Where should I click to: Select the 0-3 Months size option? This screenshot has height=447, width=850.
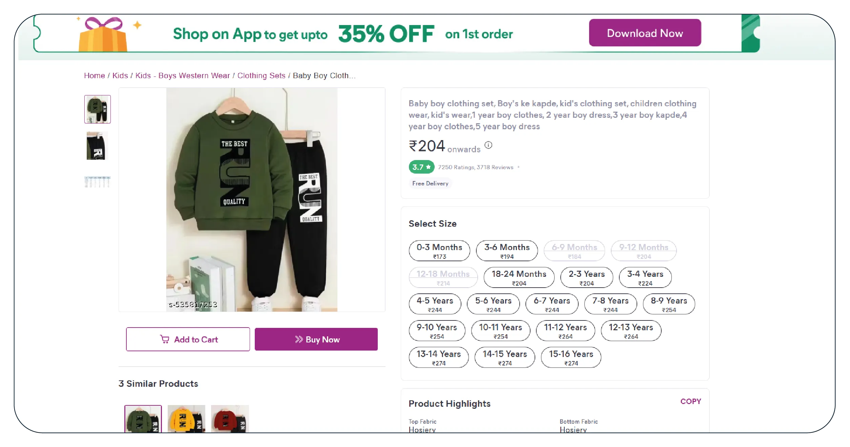pyautogui.click(x=439, y=251)
